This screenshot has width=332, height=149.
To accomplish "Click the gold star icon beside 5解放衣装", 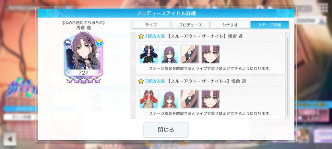I will (x=141, y=81).
